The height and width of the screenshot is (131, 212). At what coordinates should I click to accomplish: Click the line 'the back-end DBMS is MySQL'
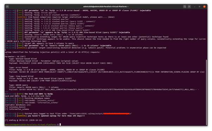[x=29, y=94]
